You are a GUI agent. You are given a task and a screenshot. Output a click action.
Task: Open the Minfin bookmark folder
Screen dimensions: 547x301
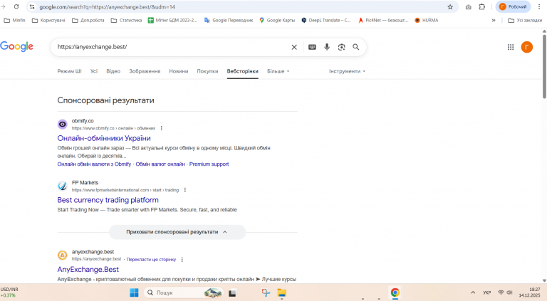(x=14, y=20)
